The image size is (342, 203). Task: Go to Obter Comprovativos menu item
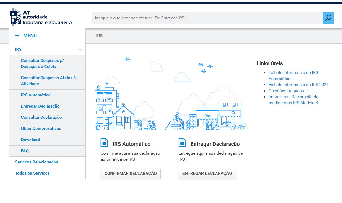pyautogui.click(x=41, y=128)
